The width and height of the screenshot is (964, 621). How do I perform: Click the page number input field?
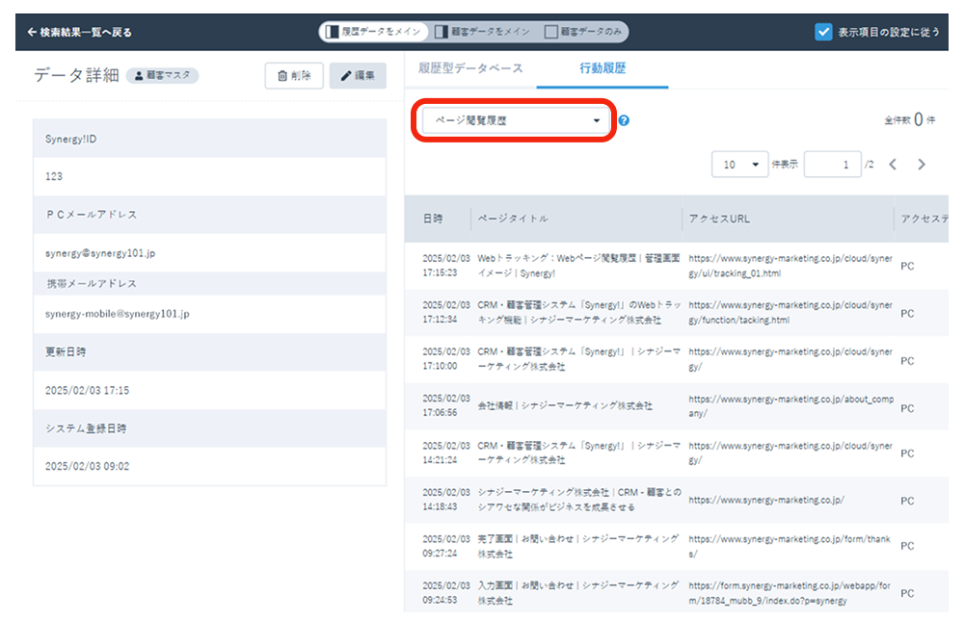(x=832, y=165)
